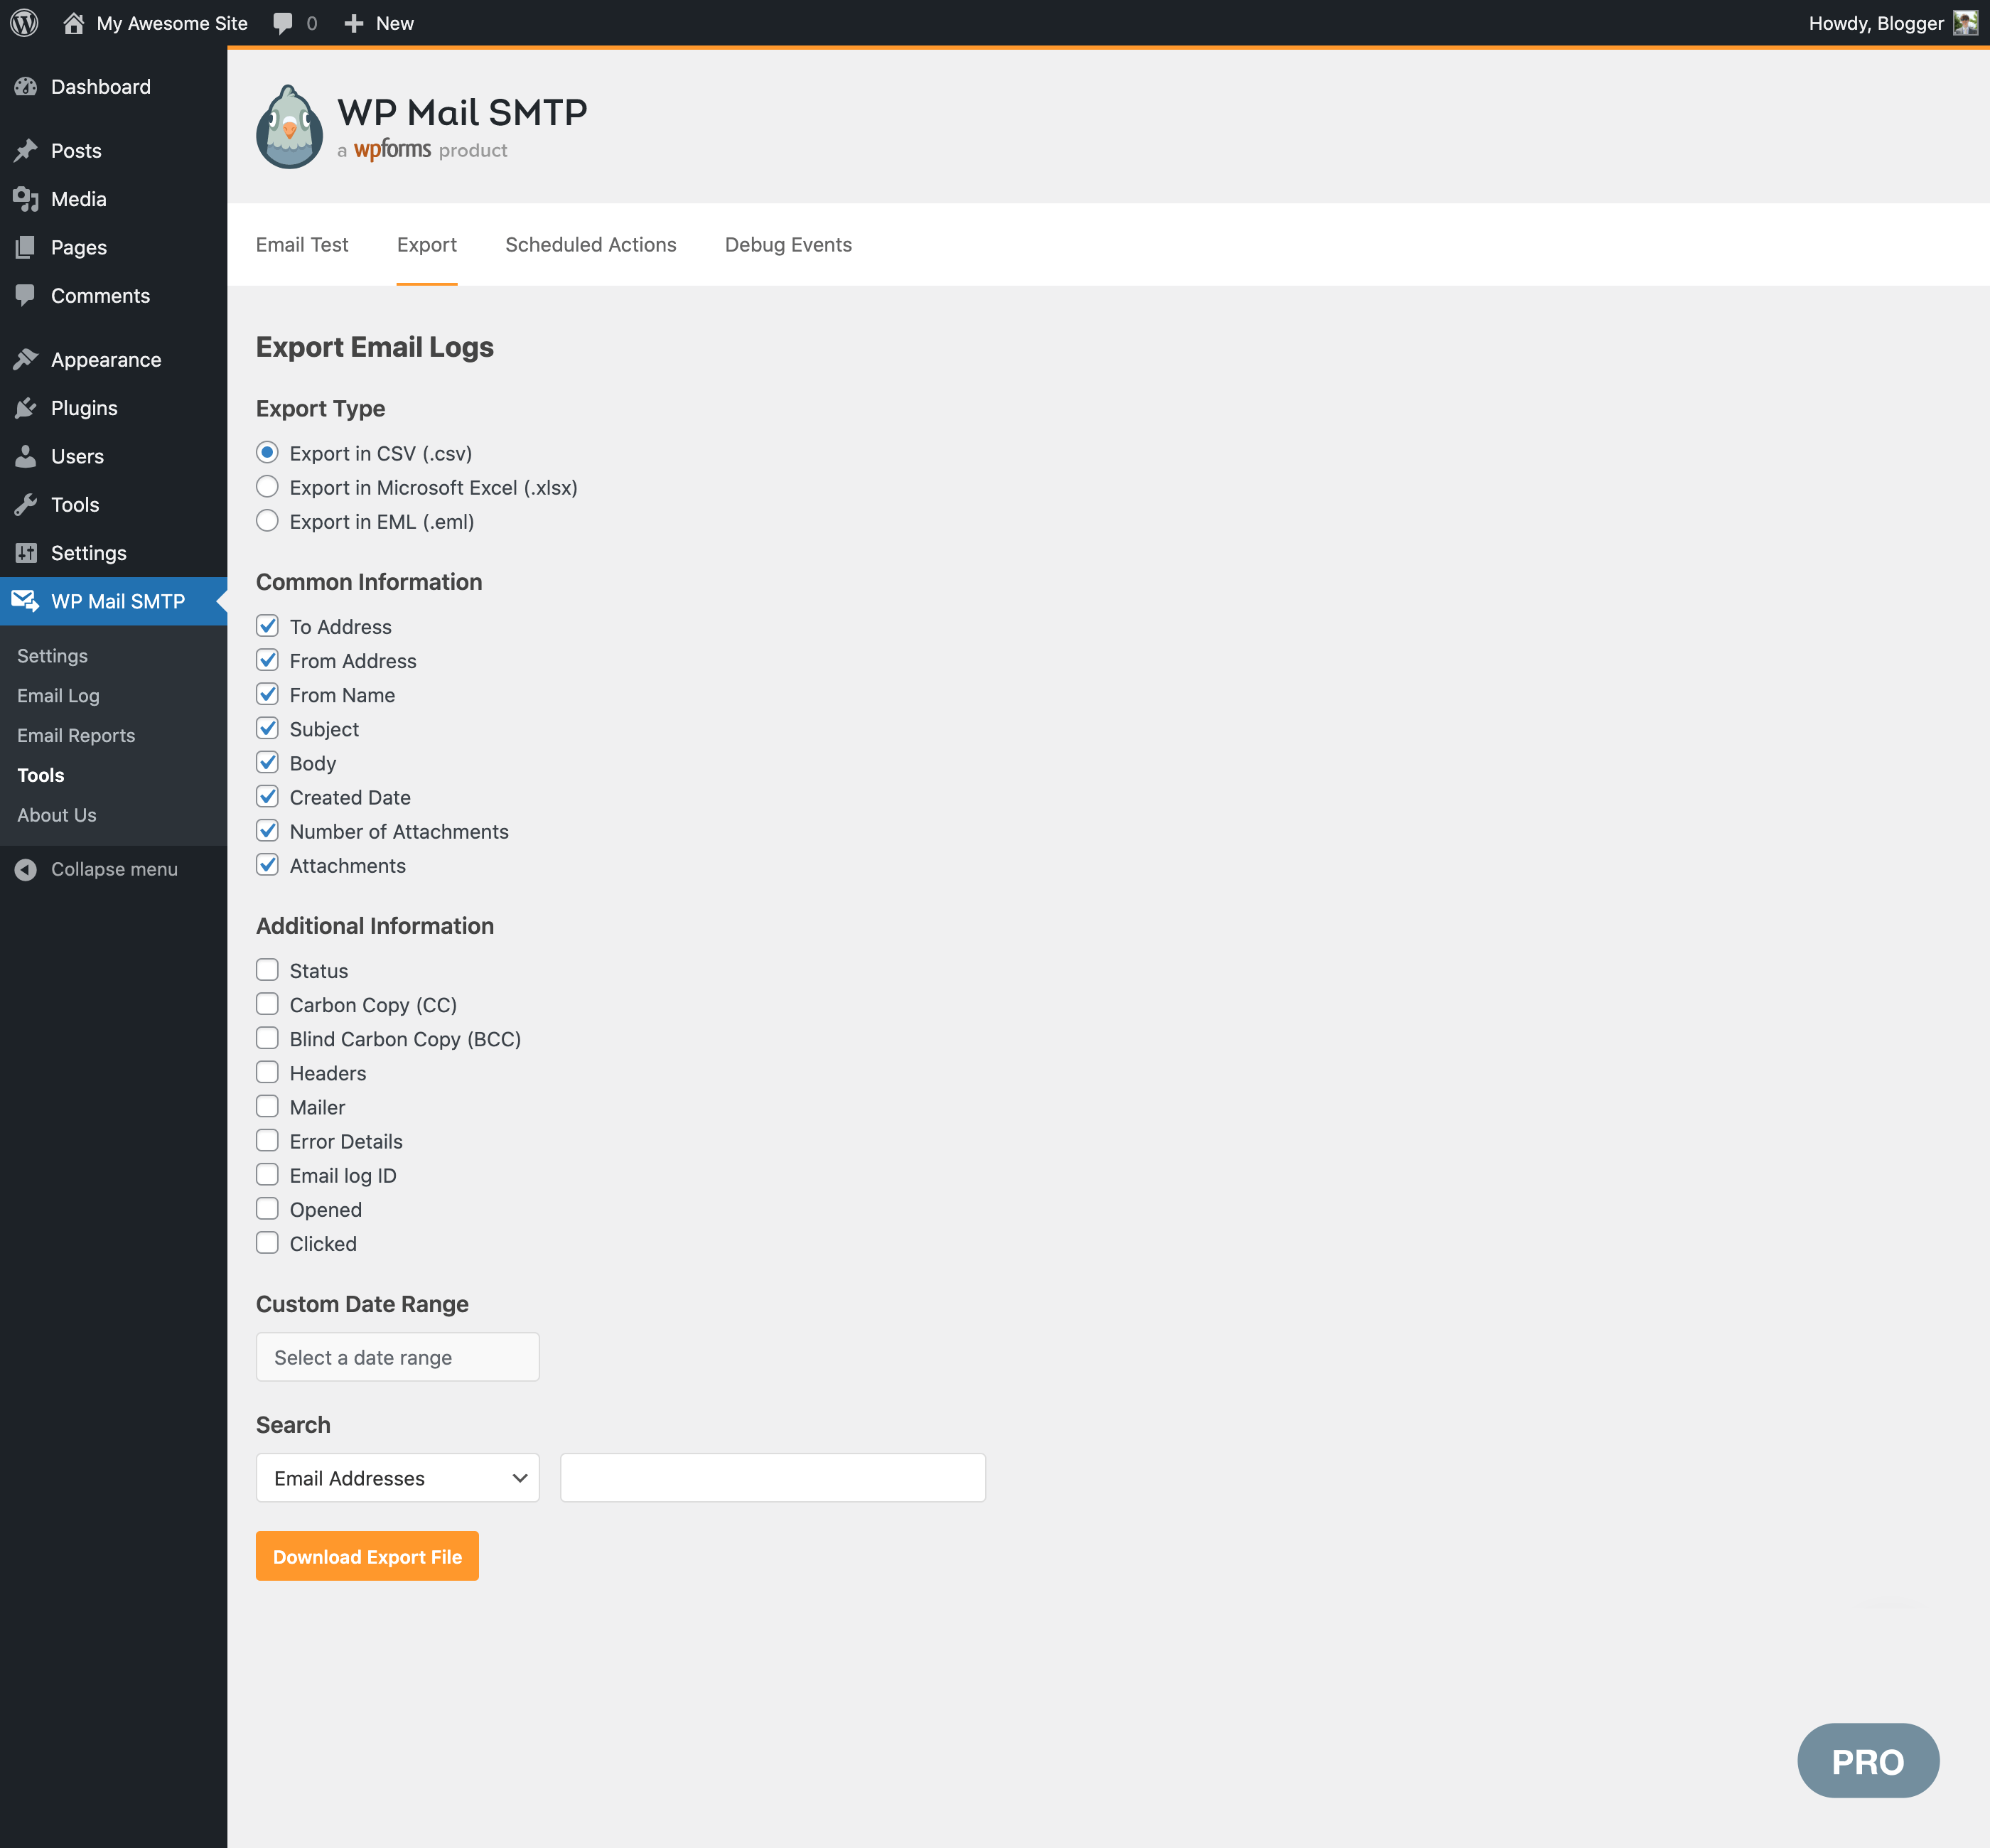1990x1848 pixels.
Task: Click the Download Export File button
Action: [367, 1556]
